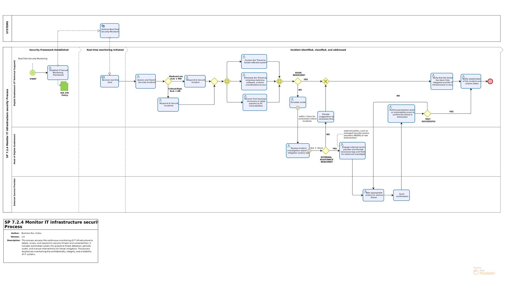Click the timer event on Escalate incident task
505x289 pixels.
click(297, 108)
